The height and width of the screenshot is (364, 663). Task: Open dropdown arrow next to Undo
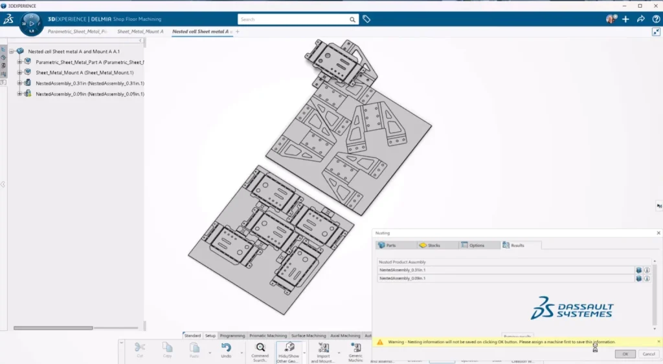[x=242, y=352]
